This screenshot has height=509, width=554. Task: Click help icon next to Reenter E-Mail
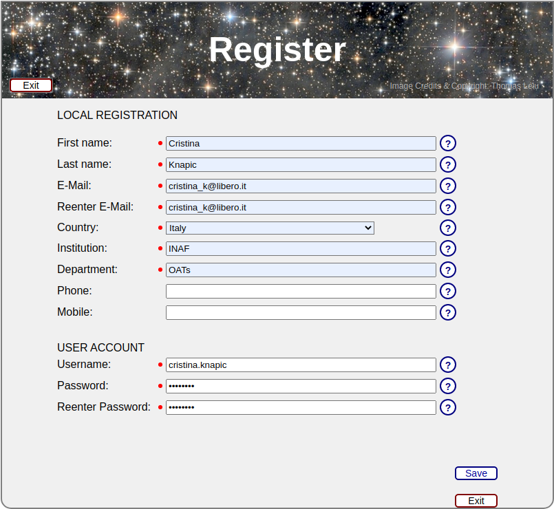pyautogui.click(x=448, y=207)
